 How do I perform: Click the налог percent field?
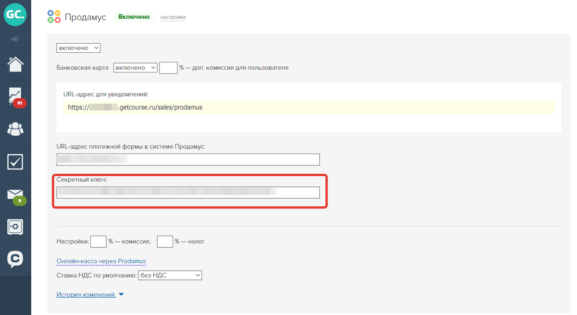pos(165,241)
